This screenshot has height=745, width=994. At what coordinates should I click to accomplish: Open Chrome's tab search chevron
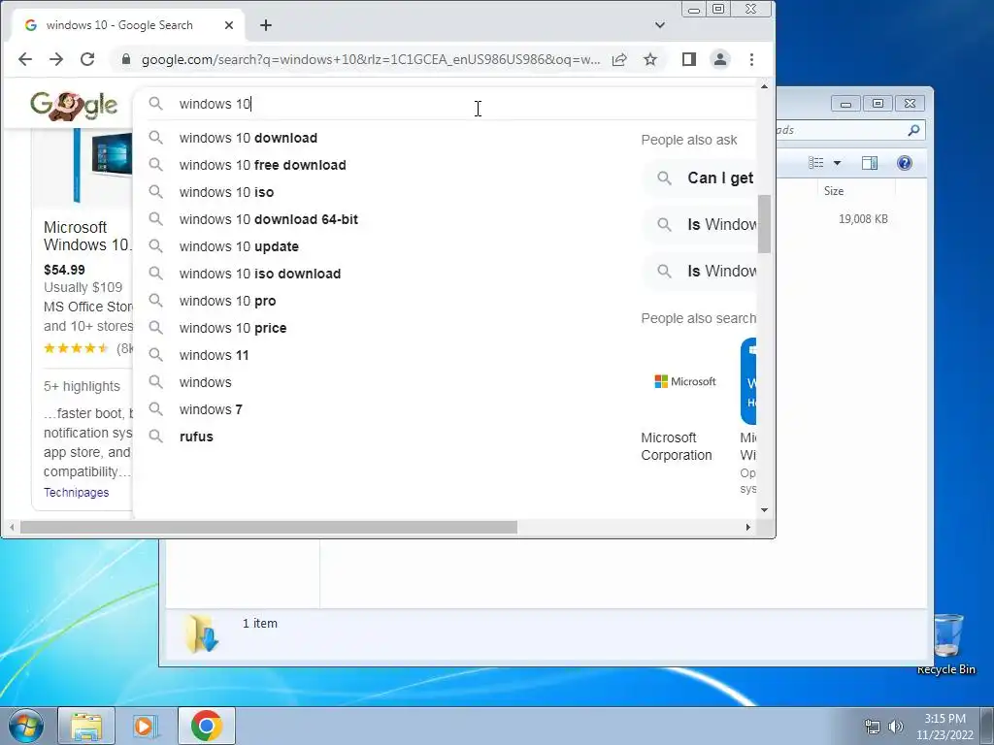660,25
